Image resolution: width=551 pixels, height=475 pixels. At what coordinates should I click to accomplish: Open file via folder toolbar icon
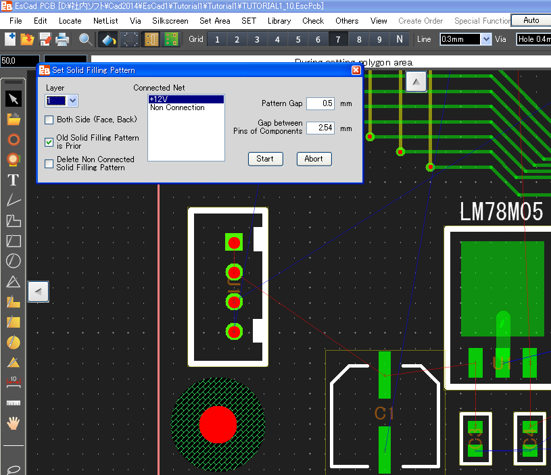[28, 39]
